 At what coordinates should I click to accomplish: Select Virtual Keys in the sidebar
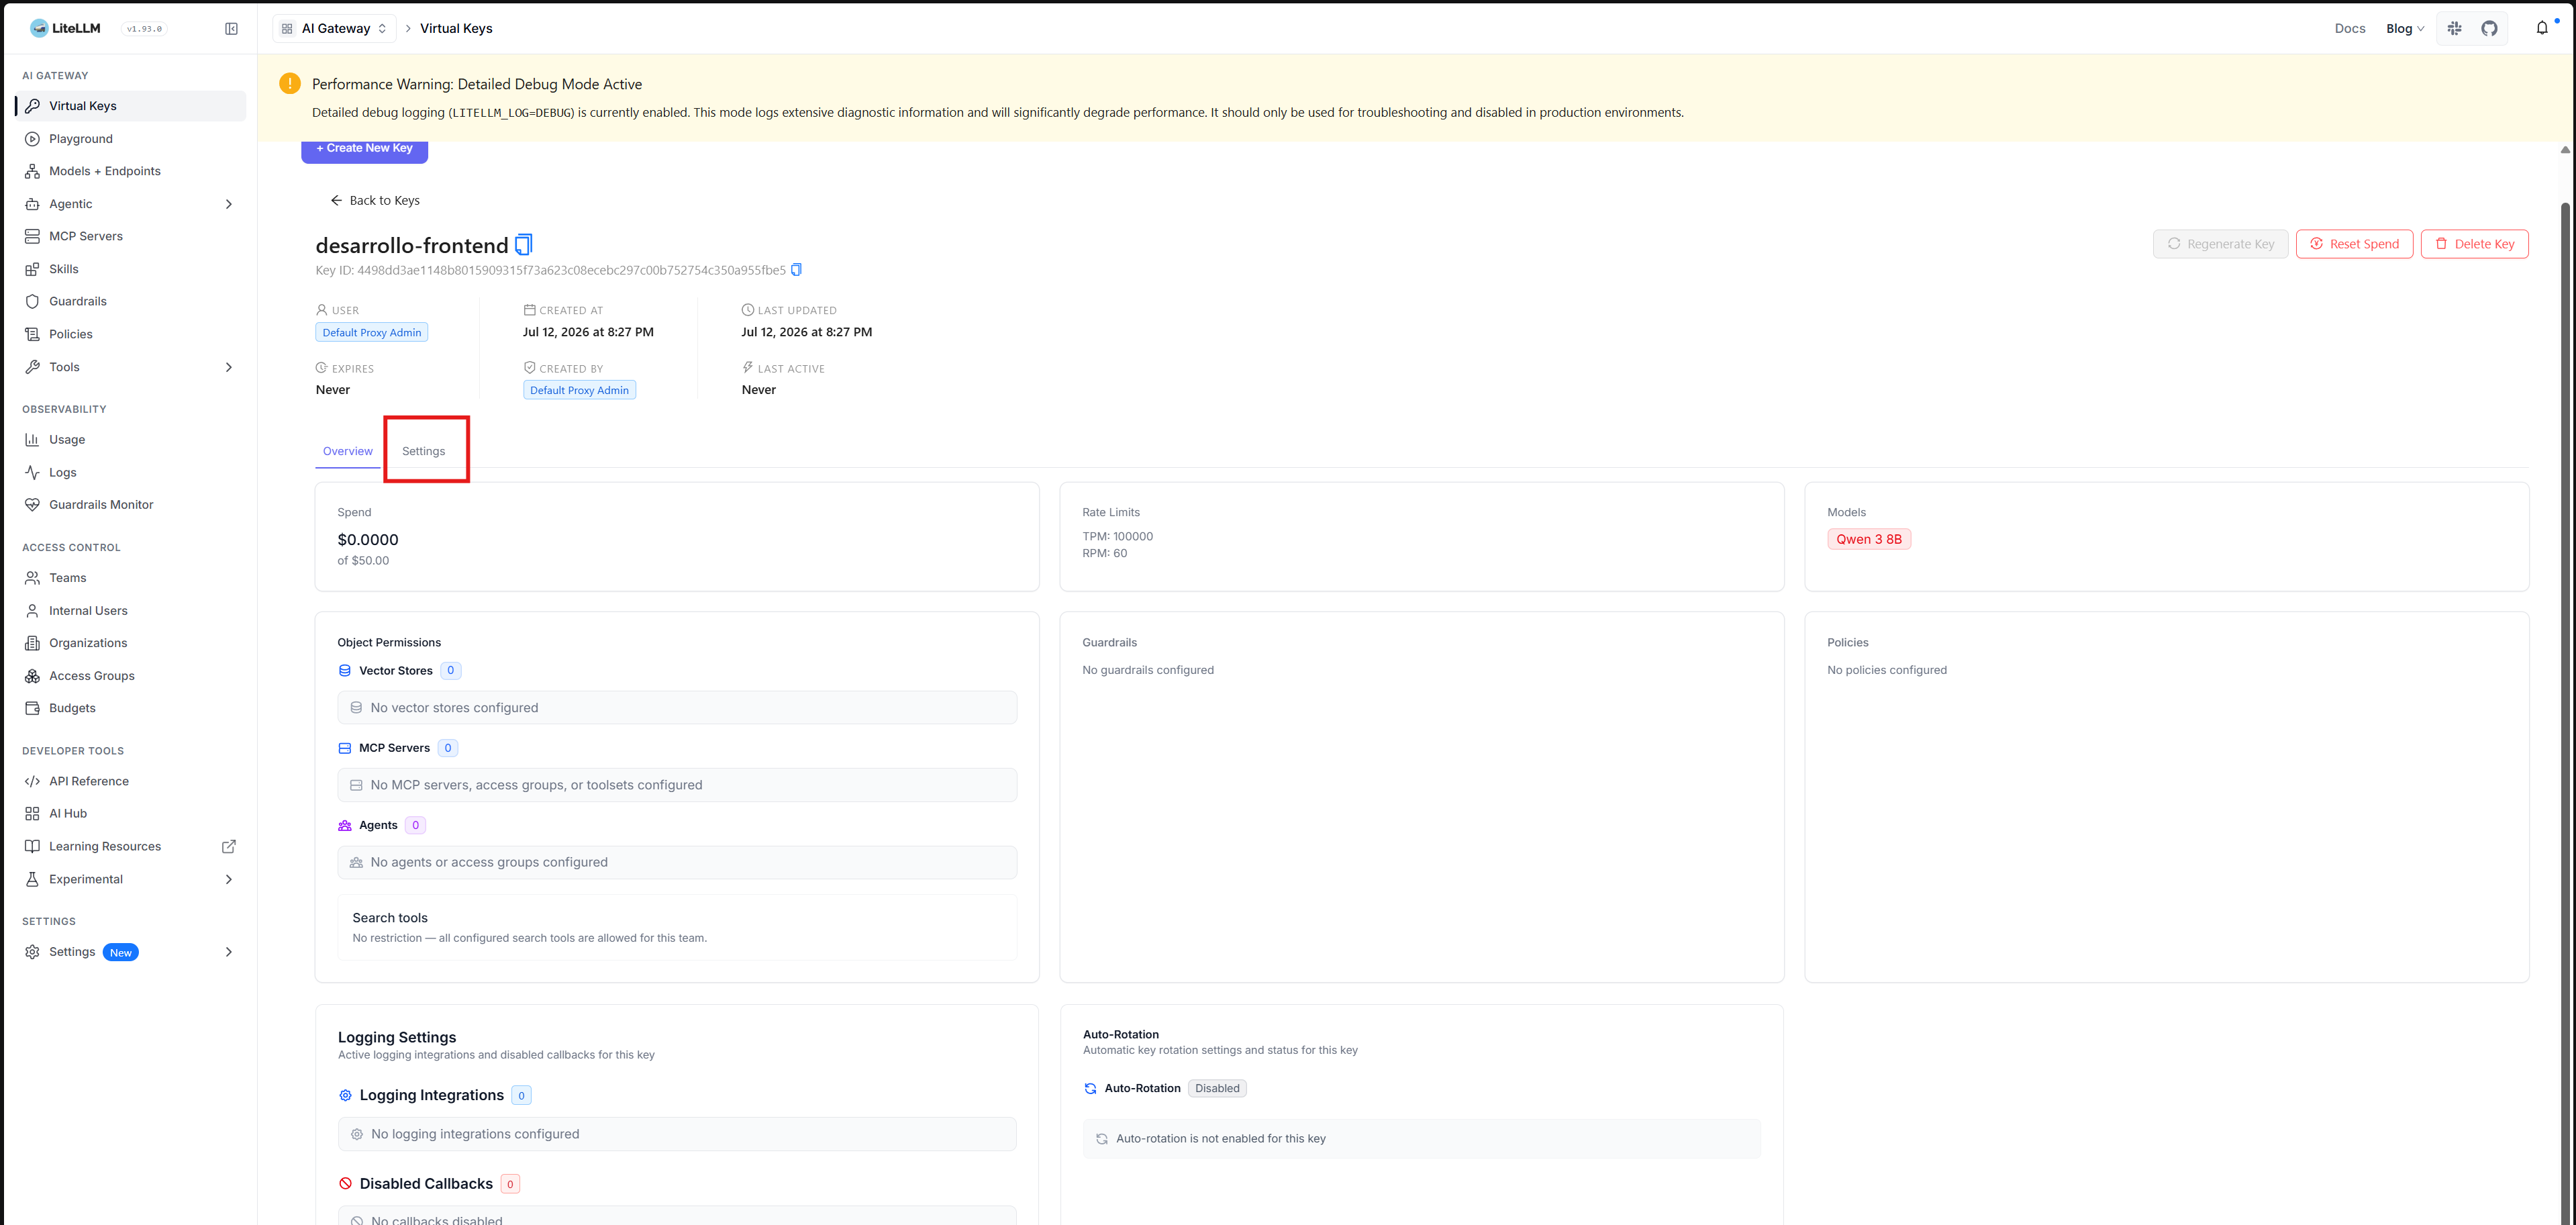click(x=130, y=106)
